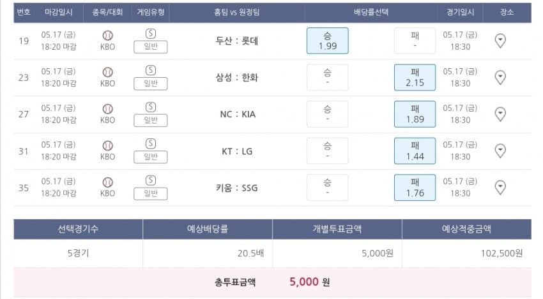543x299 pixels.
Task: Toggle 패 1.76 odds for 키움 : SSG
Action: (415, 187)
